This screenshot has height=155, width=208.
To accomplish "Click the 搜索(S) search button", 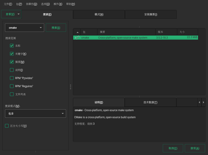I will point(56,28).
